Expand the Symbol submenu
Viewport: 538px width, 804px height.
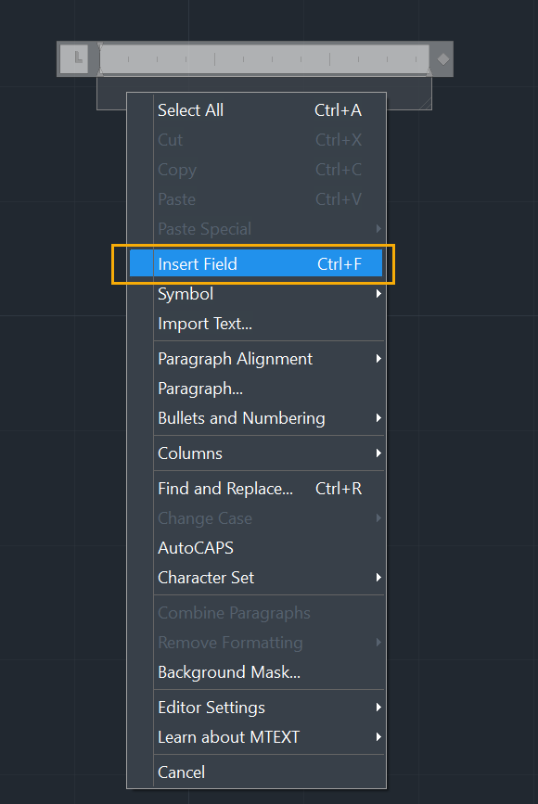(256, 294)
